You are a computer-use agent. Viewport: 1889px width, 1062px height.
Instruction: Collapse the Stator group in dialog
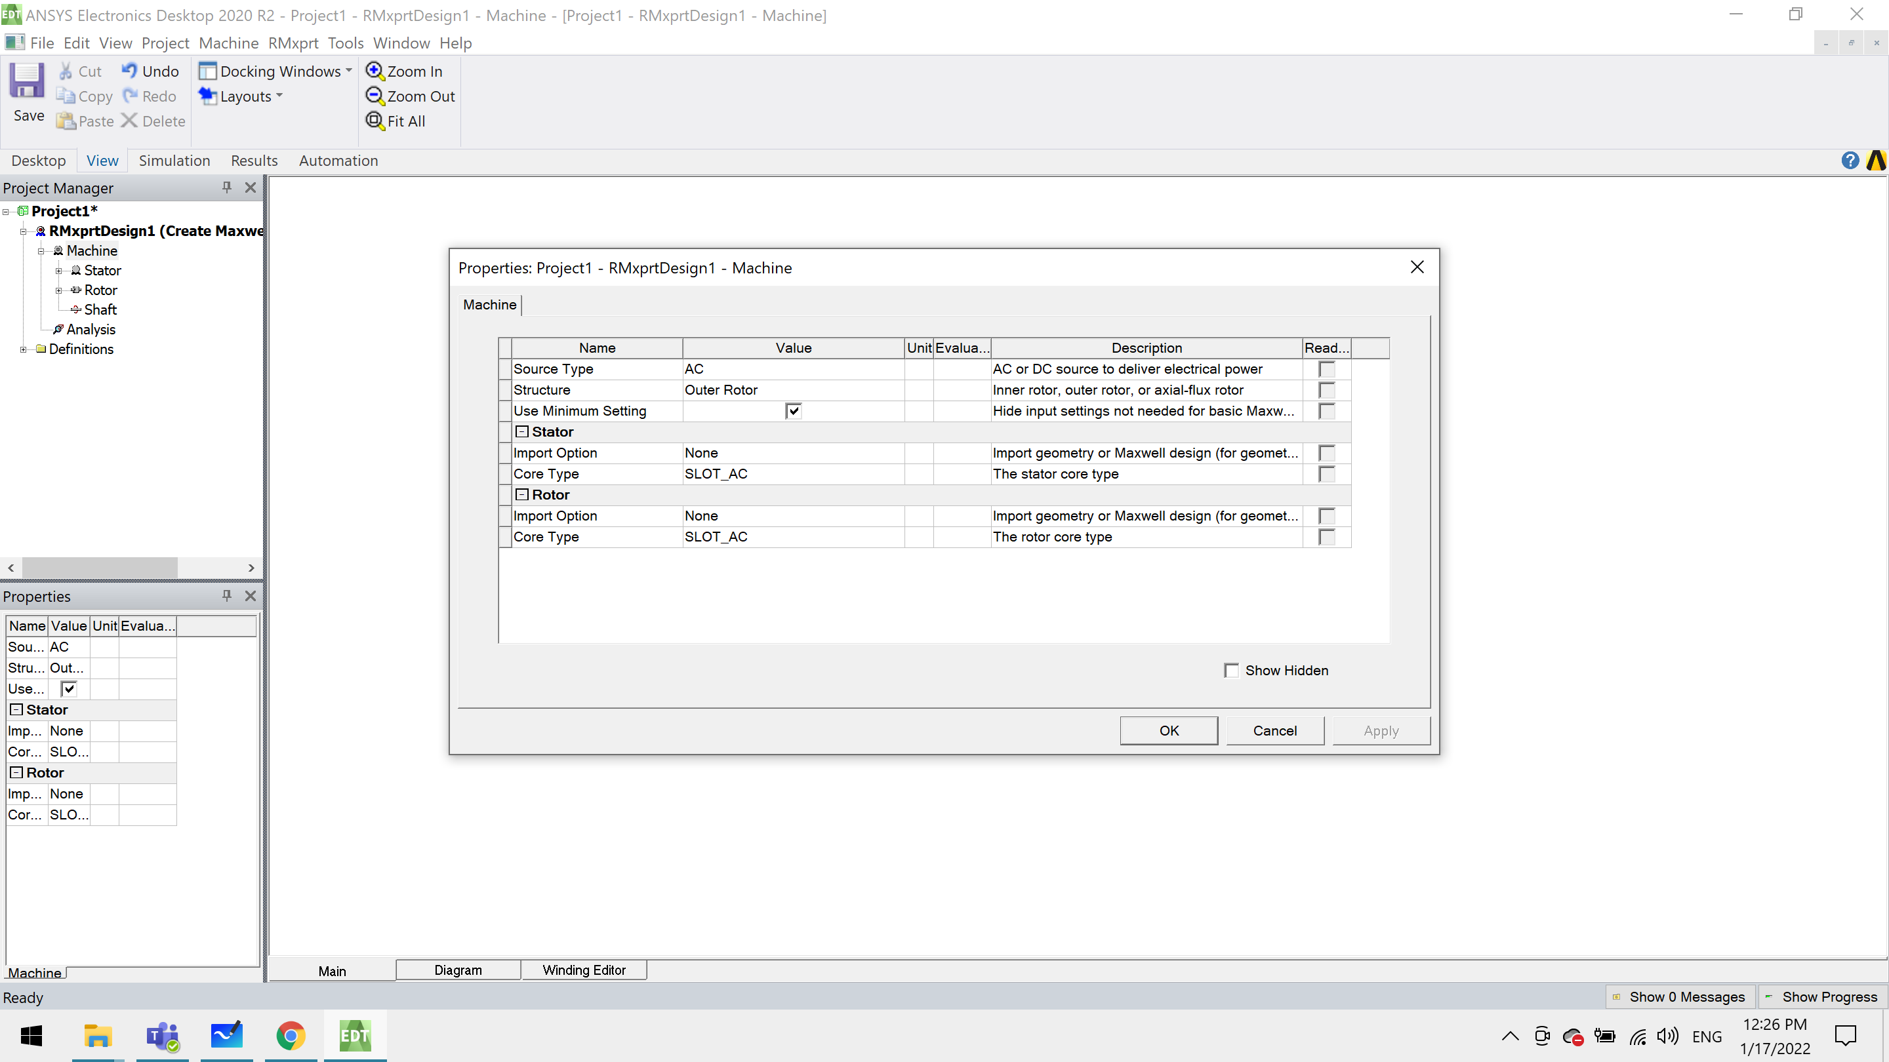[522, 432]
